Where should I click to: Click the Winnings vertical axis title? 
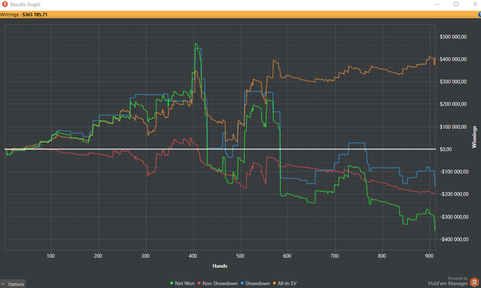(474, 137)
